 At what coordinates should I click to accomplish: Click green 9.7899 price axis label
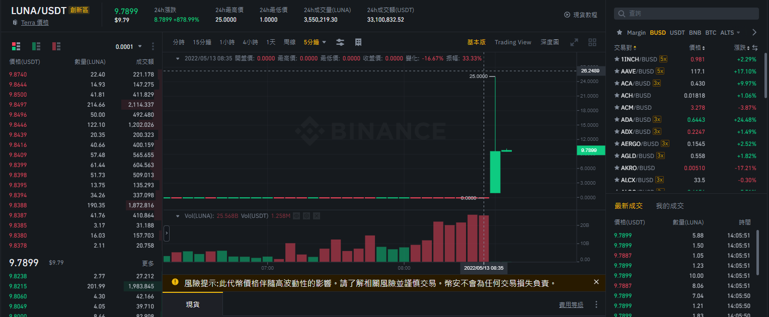(x=591, y=150)
